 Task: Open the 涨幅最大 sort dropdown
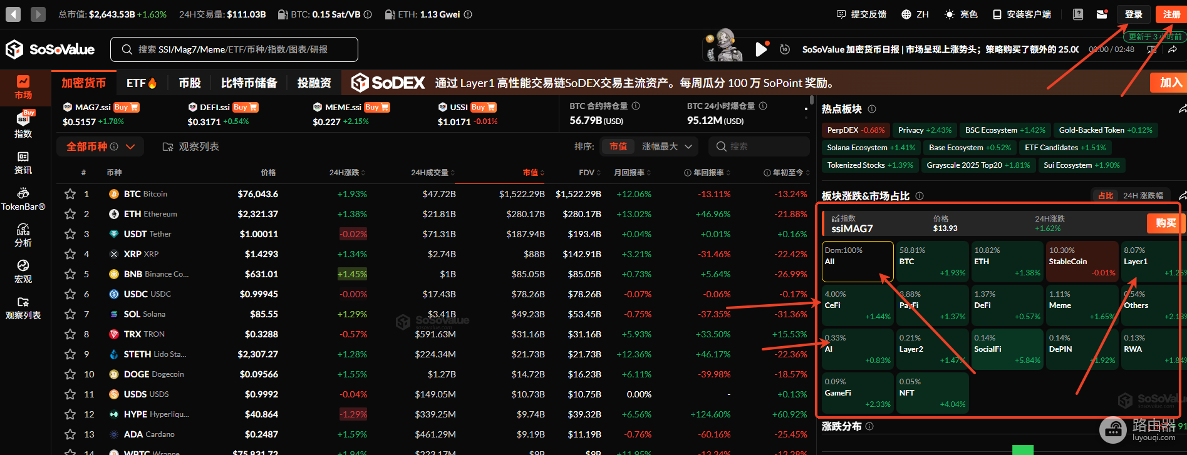coord(667,146)
